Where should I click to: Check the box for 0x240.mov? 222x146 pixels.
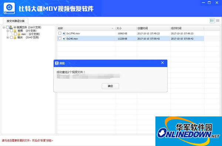coord(60,38)
